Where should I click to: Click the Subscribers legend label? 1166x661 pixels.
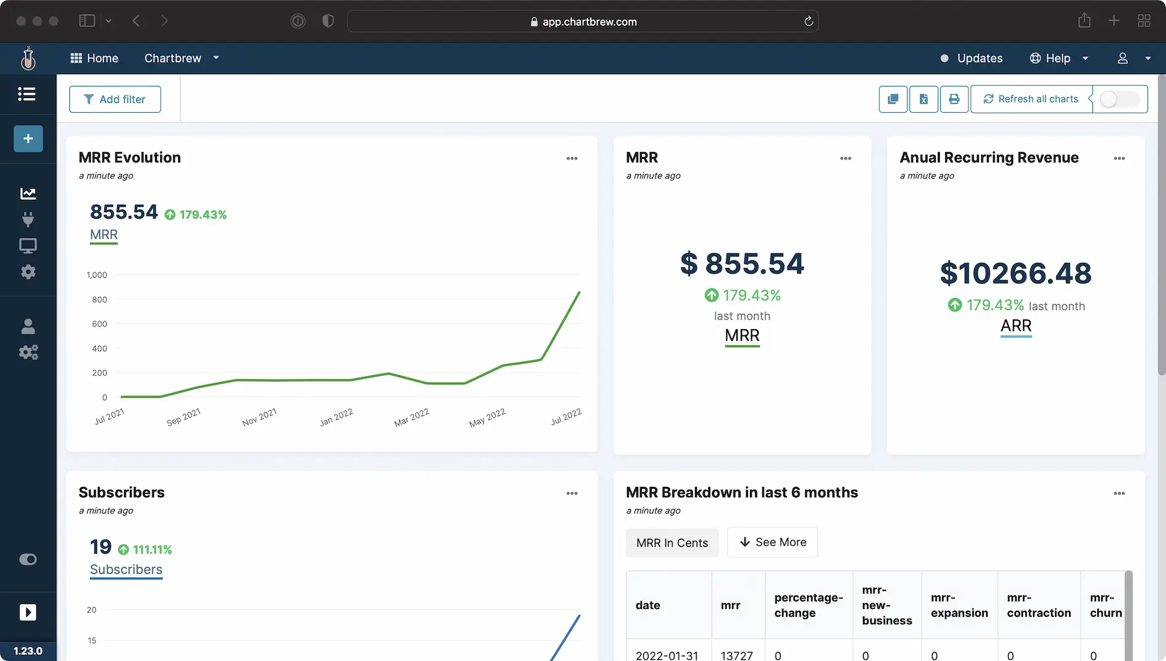(x=126, y=570)
